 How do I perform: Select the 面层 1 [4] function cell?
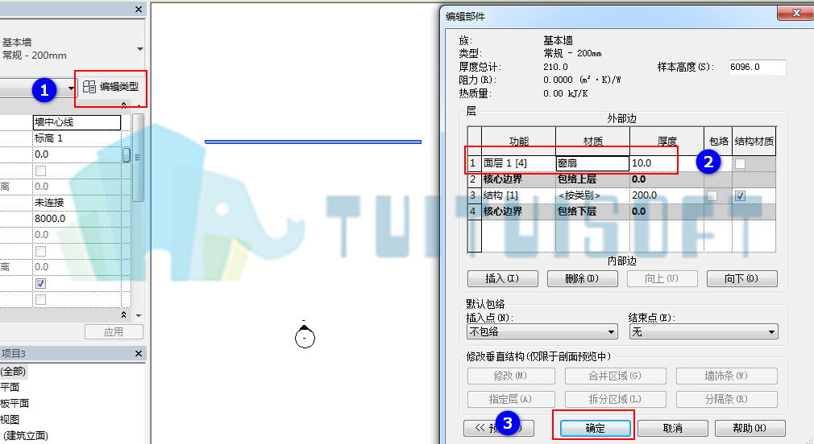point(518,163)
